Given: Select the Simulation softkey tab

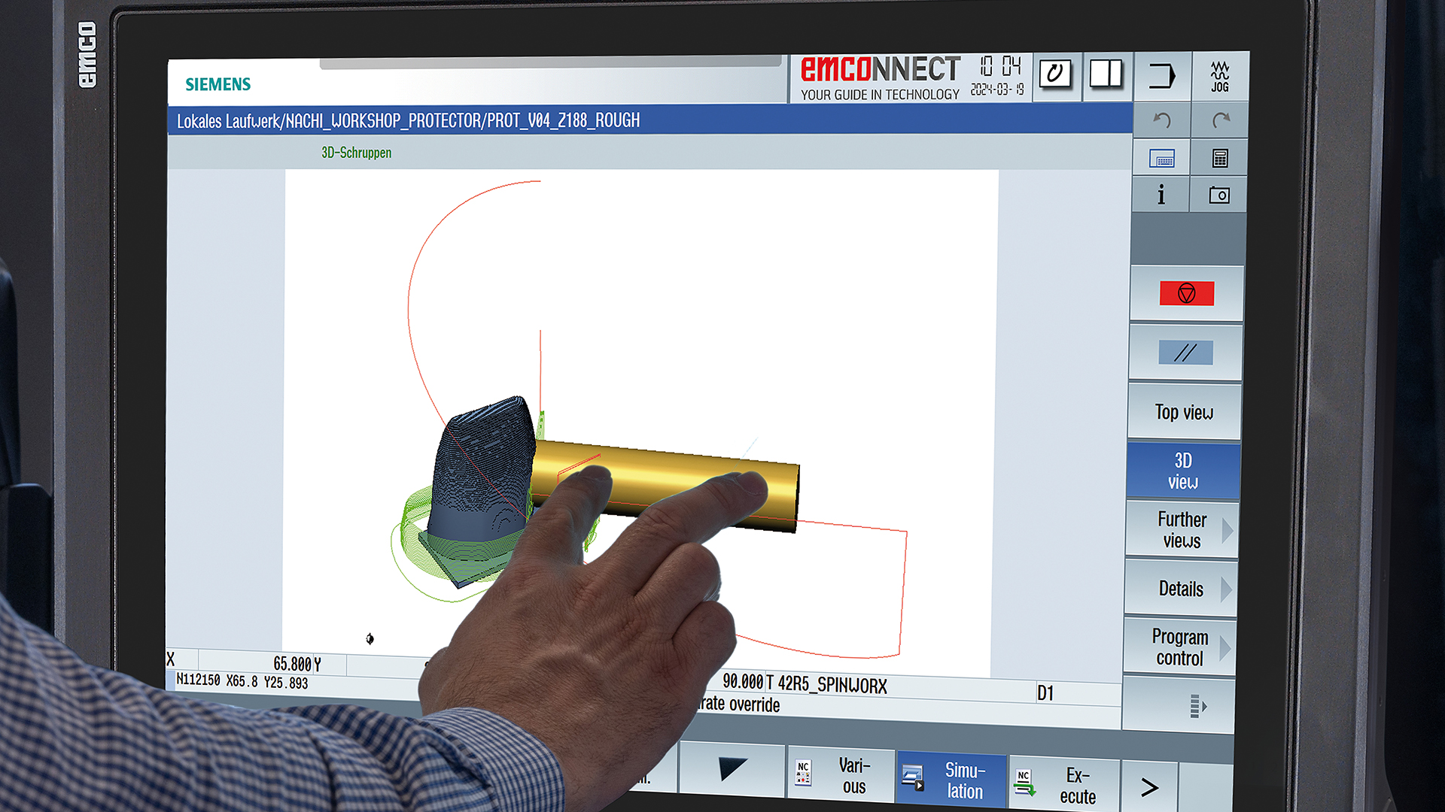Looking at the screenshot, I should (951, 780).
